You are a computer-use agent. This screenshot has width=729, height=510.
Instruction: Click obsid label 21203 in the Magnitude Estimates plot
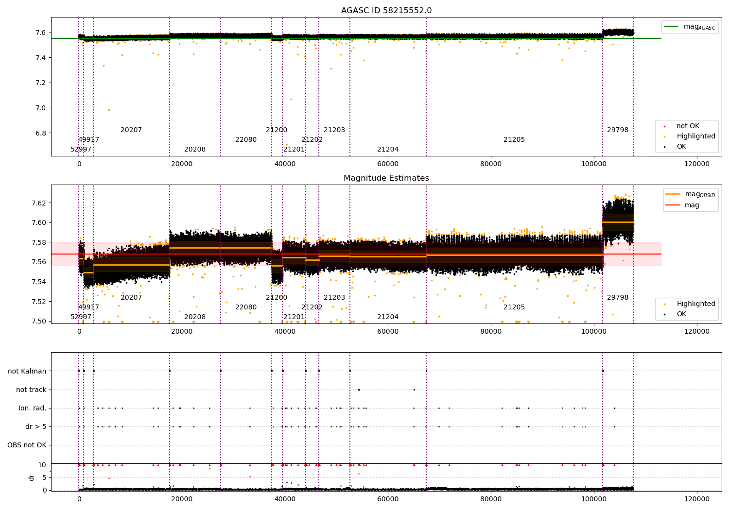tap(334, 298)
